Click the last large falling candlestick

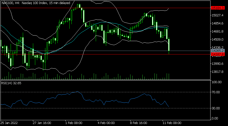169,45
